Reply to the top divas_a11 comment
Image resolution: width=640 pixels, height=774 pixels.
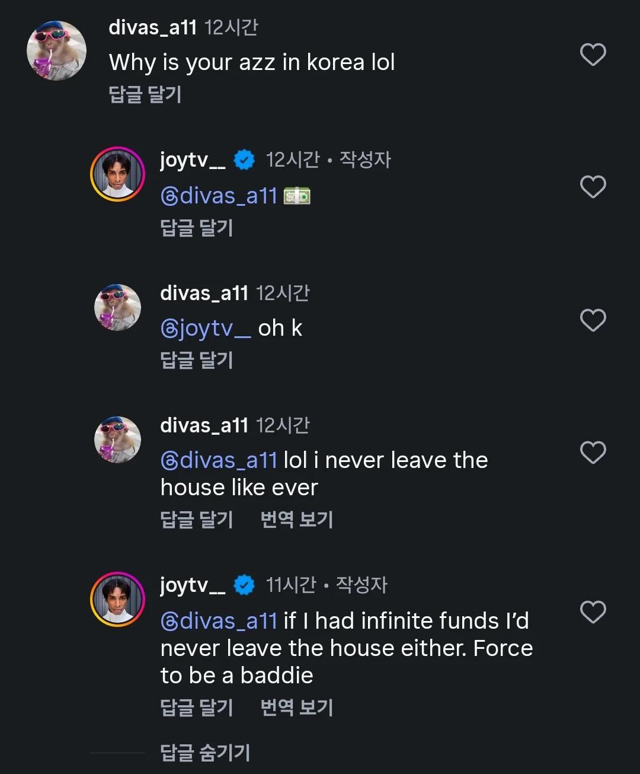pyautogui.click(x=145, y=94)
